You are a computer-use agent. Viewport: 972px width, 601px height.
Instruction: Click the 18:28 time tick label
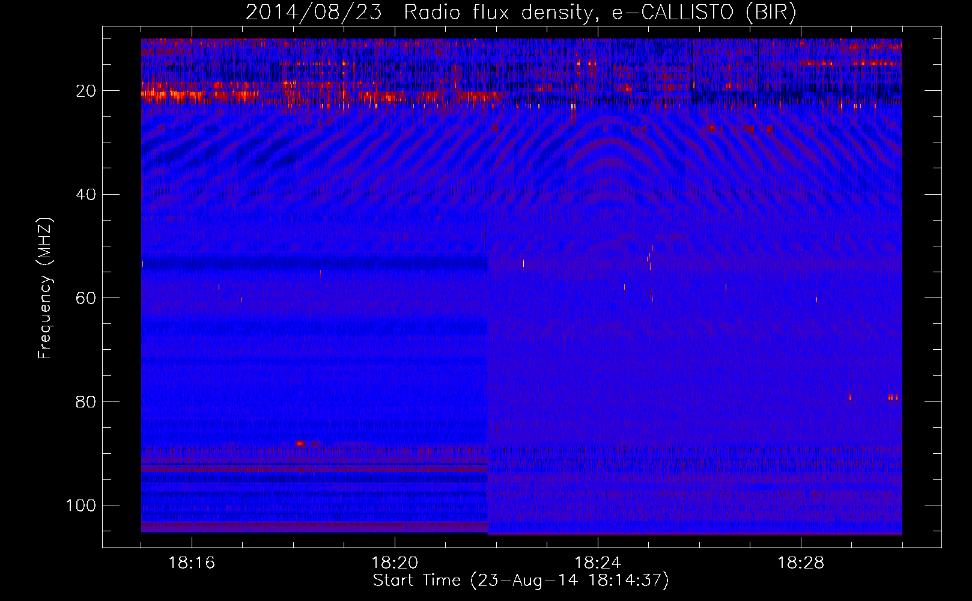801,563
